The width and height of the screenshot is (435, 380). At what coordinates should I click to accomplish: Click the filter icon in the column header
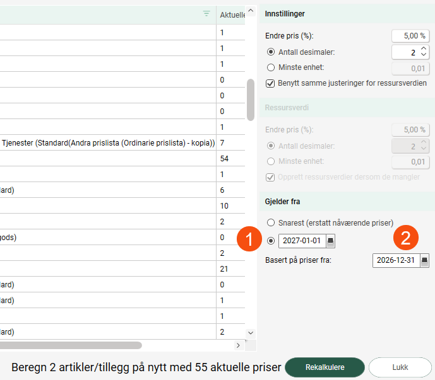tap(206, 14)
